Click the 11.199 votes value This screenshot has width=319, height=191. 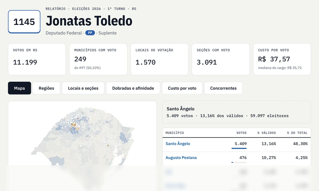(x=25, y=62)
